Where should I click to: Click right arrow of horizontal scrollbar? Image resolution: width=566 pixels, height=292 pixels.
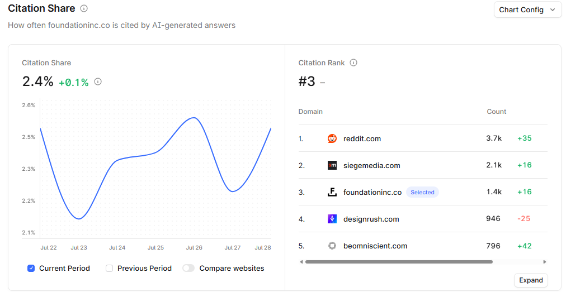pos(545,262)
